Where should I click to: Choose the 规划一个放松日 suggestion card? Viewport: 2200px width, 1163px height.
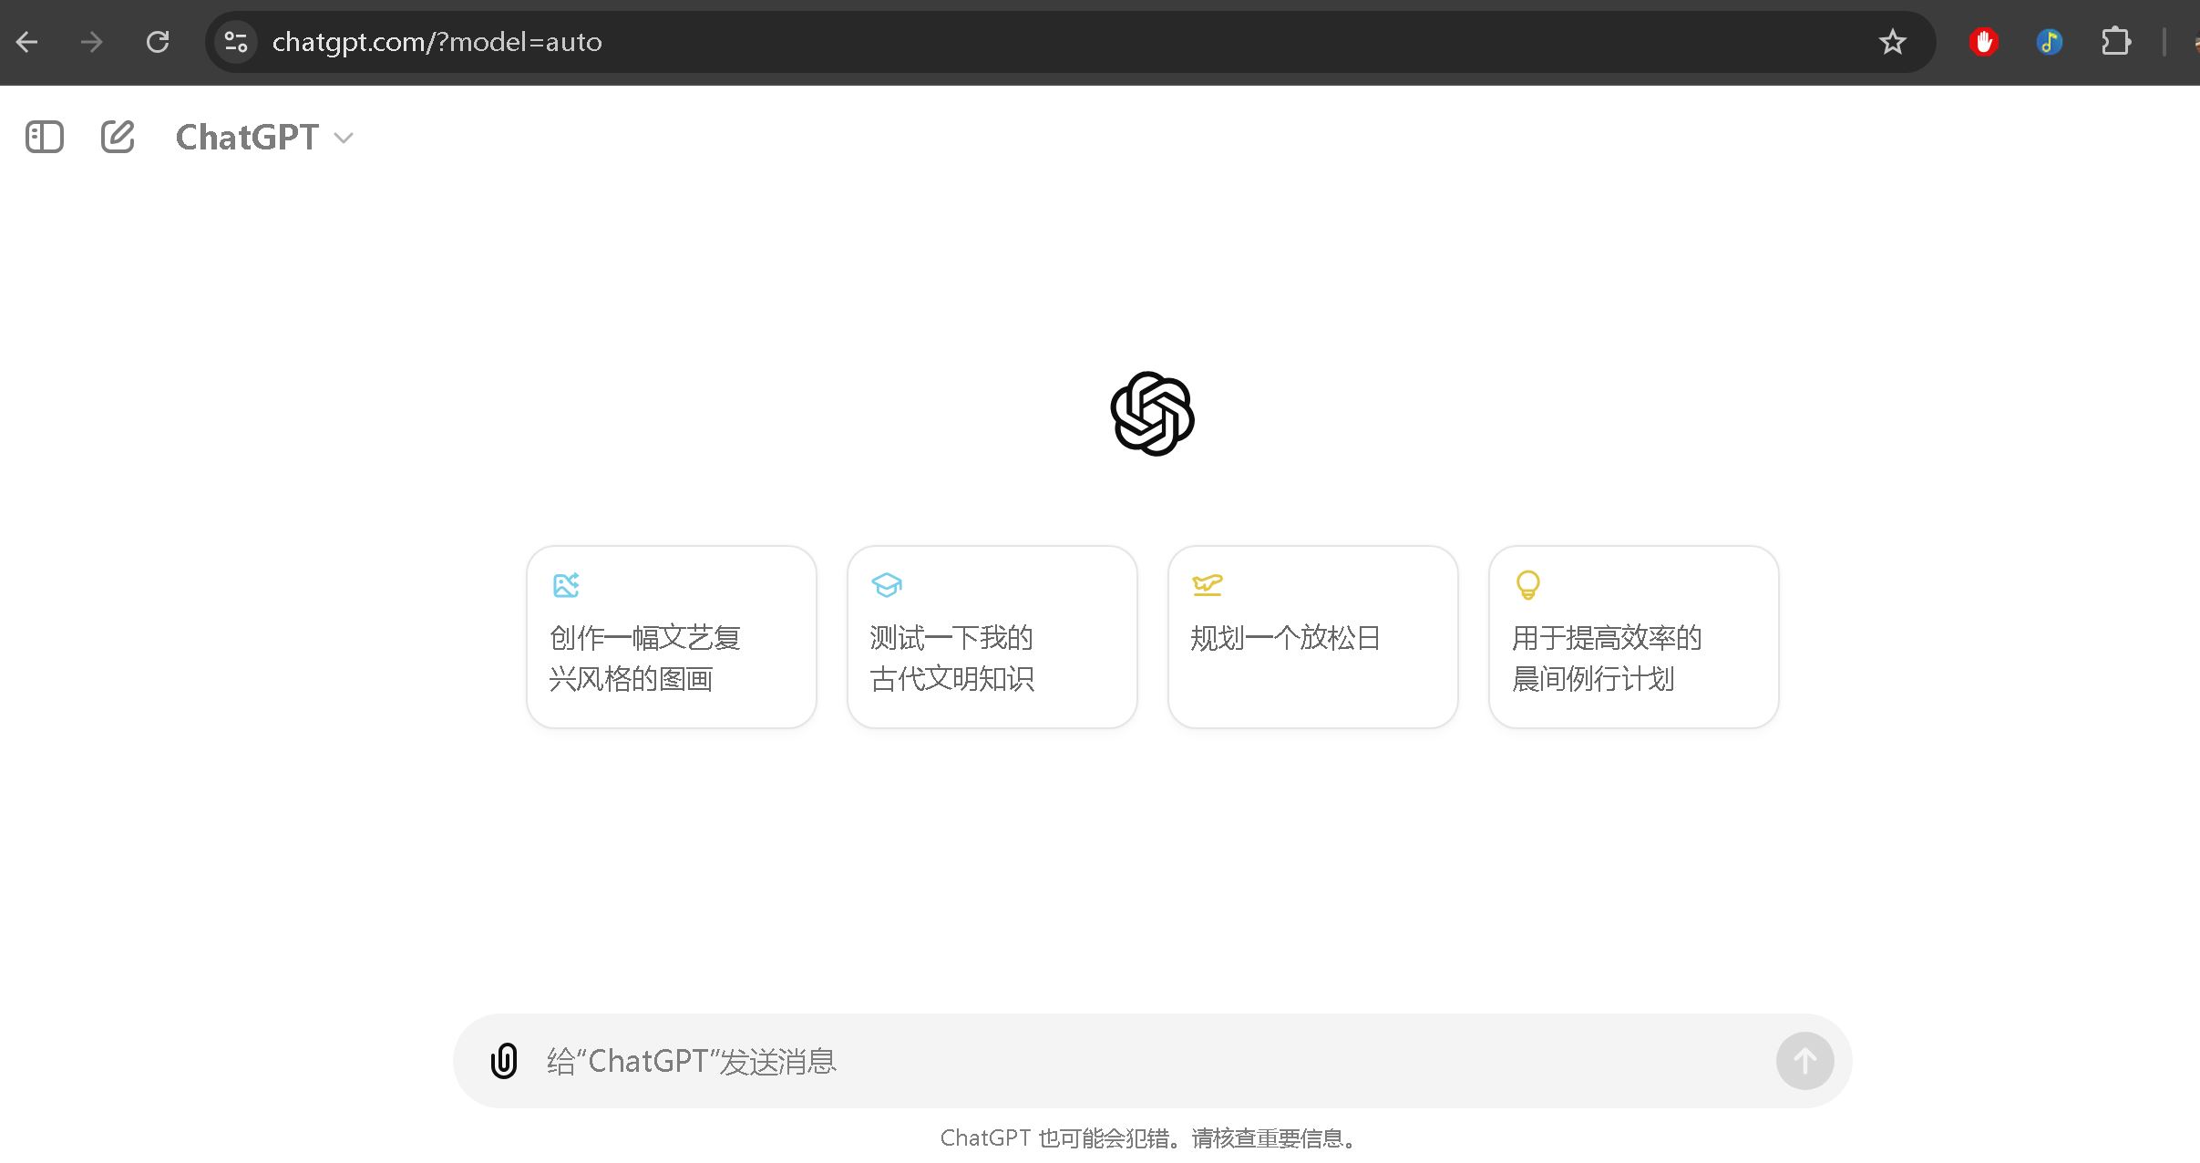click(1313, 637)
